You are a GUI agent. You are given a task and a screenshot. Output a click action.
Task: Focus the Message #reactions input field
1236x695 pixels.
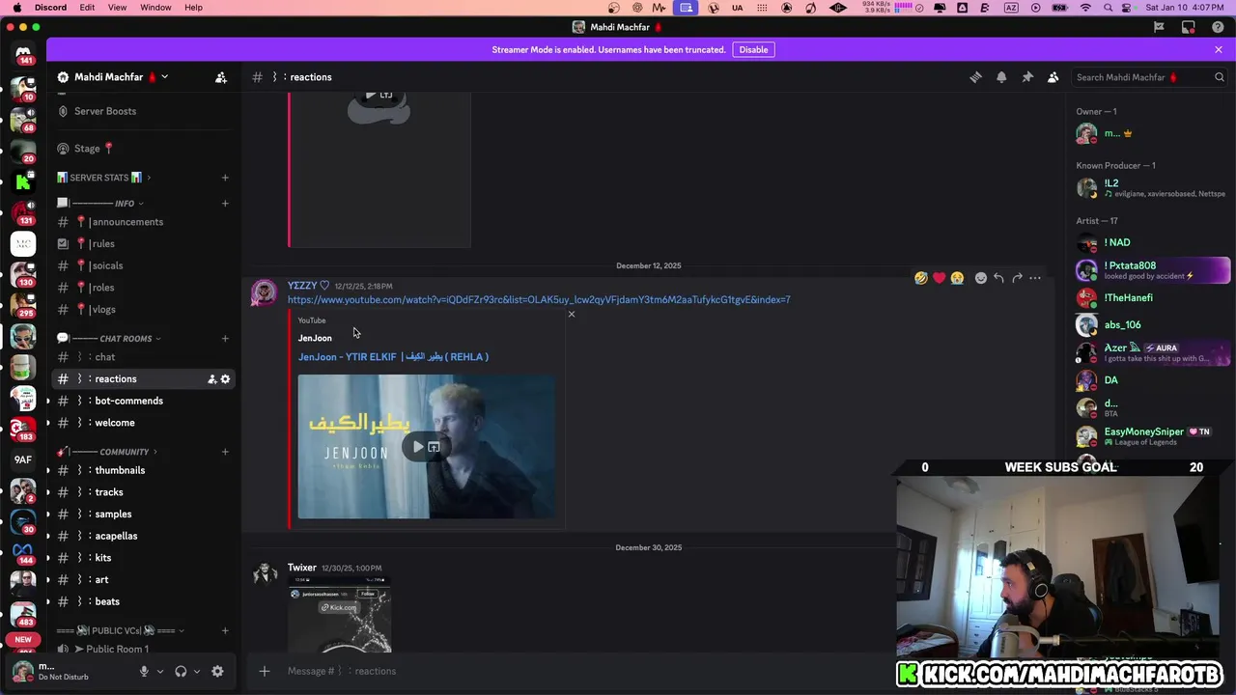(x=579, y=671)
